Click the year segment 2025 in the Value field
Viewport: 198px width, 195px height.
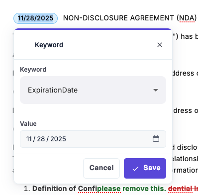[58, 139]
